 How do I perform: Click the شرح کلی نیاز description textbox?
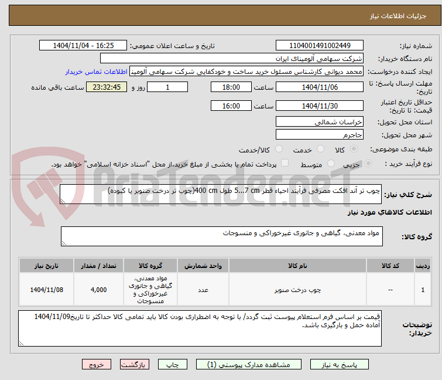point(221,194)
